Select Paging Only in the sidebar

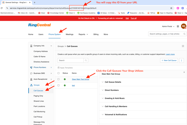pyautogui.click(x=38, y=96)
